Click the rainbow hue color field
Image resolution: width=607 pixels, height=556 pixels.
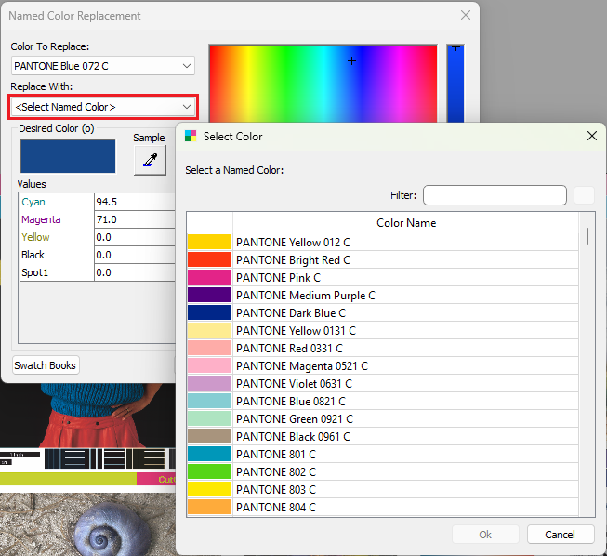(323, 84)
